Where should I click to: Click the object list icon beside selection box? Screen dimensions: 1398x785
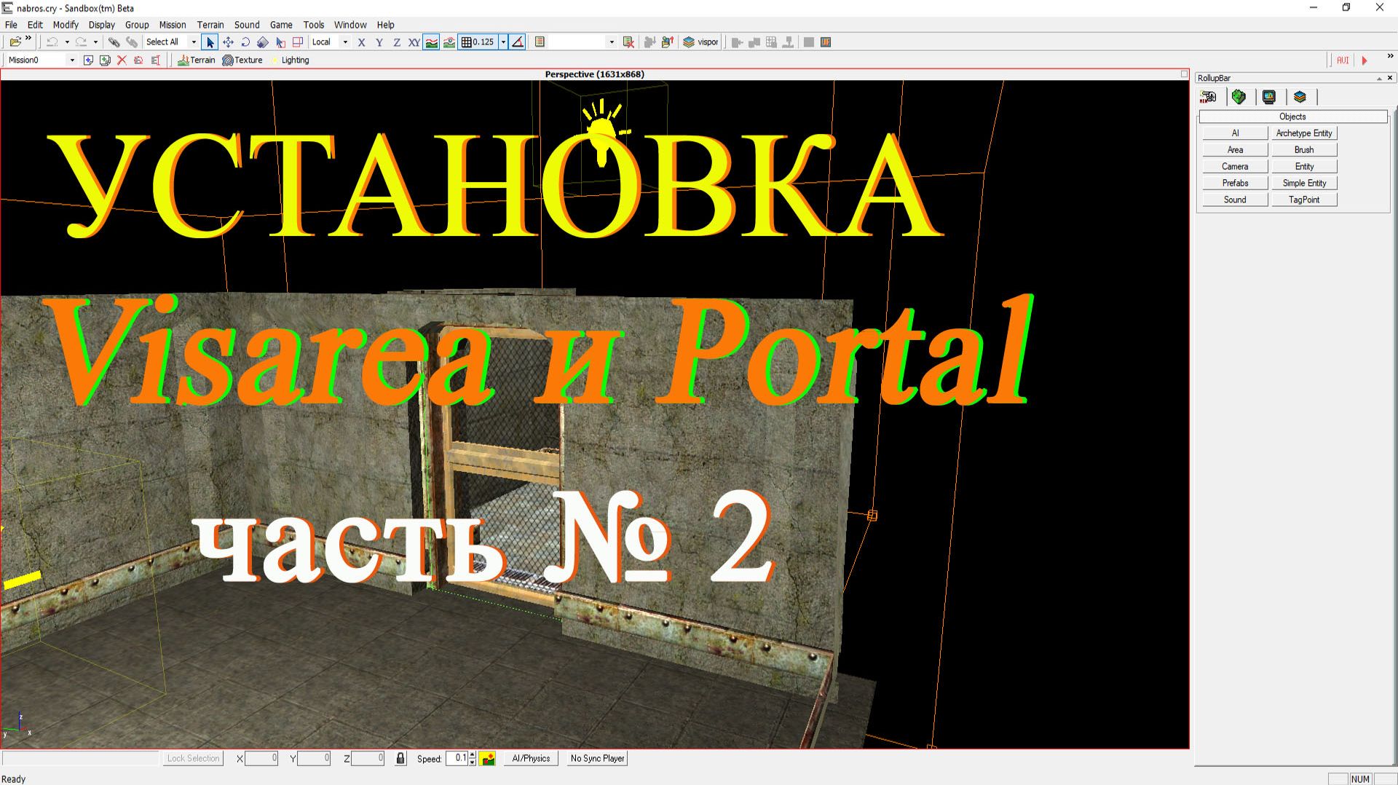tap(540, 42)
